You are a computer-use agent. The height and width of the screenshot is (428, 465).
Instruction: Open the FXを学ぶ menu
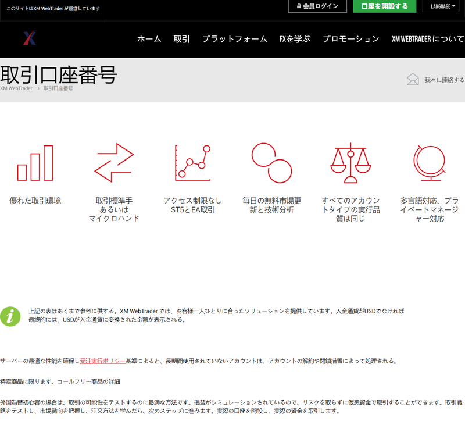(295, 39)
